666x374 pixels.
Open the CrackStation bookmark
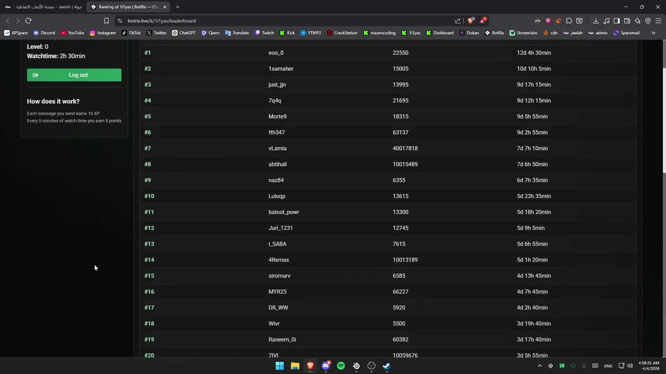(342, 33)
